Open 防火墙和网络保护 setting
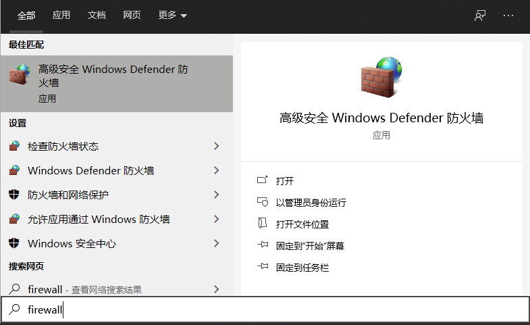The width and height of the screenshot is (530, 325). tap(117, 195)
